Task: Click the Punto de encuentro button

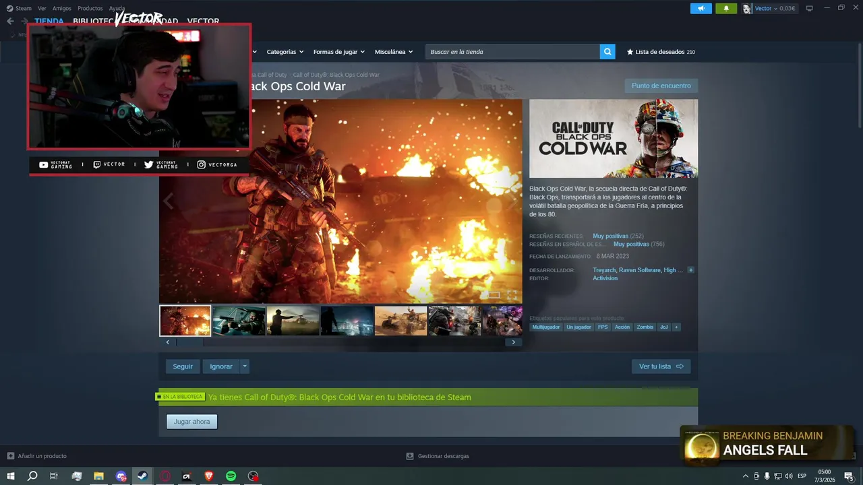Action: [x=661, y=86]
